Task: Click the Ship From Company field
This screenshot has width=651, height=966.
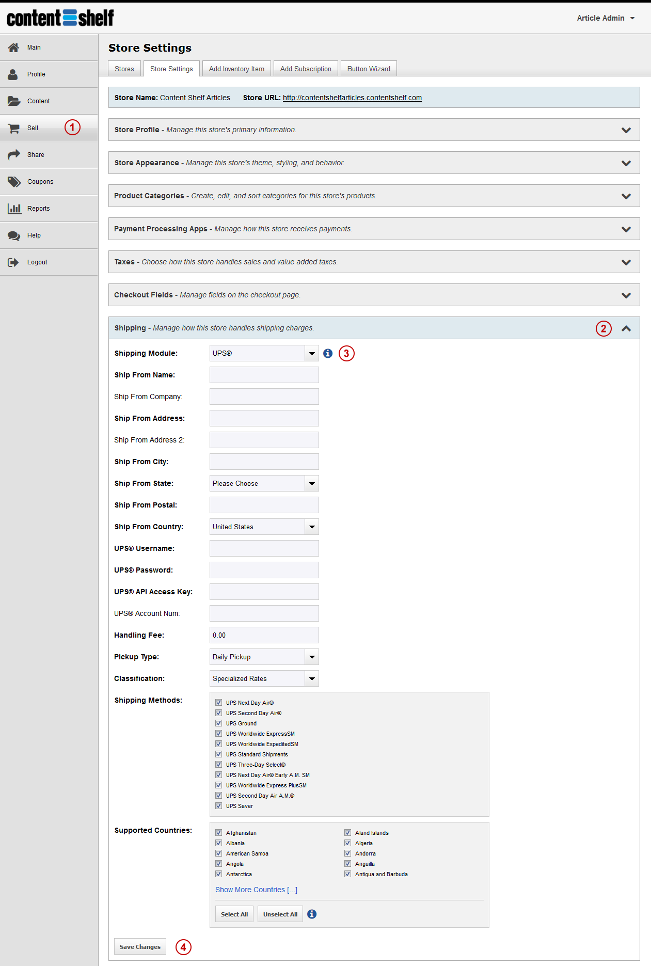Action: [x=264, y=397]
